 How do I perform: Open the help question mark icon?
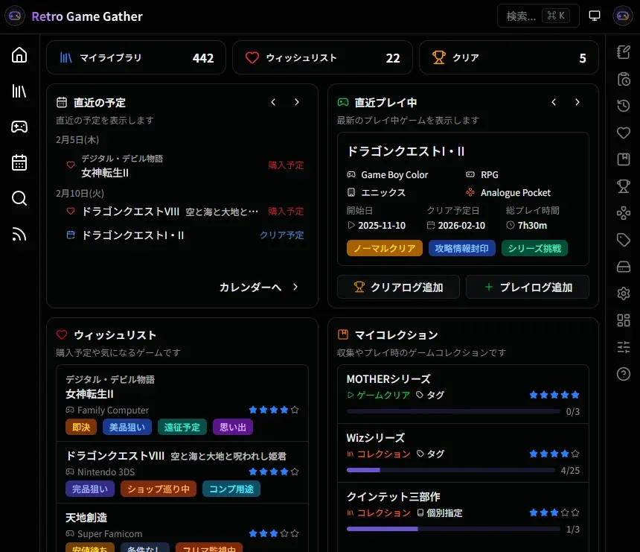pos(624,374)
